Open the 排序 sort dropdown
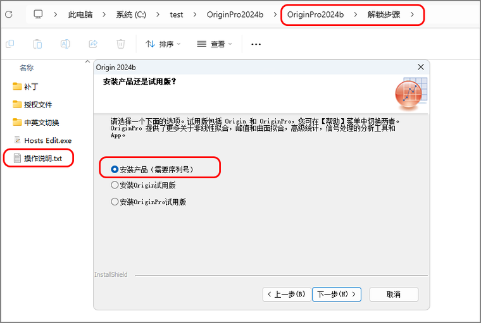The height and width of the screenshot is (323, 481). pyautogui.click(x=163, y=44)
